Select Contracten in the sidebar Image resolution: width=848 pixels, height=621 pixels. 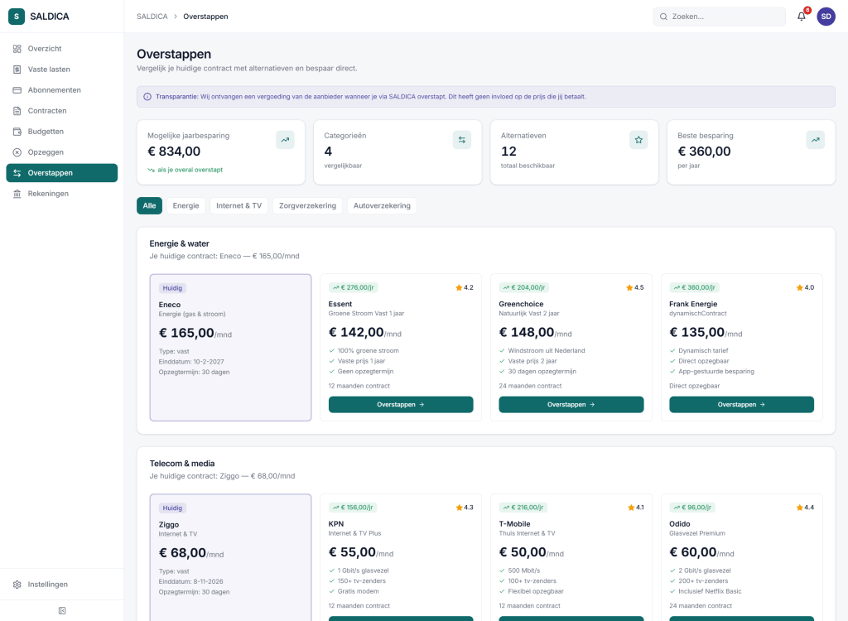coord(61,111)
